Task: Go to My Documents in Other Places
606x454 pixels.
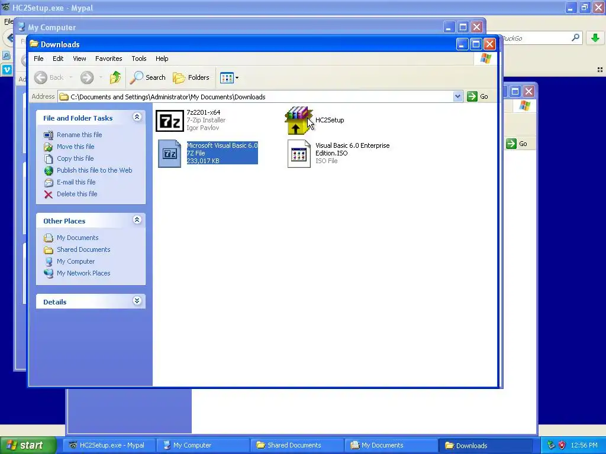Action: pos(78,238)
